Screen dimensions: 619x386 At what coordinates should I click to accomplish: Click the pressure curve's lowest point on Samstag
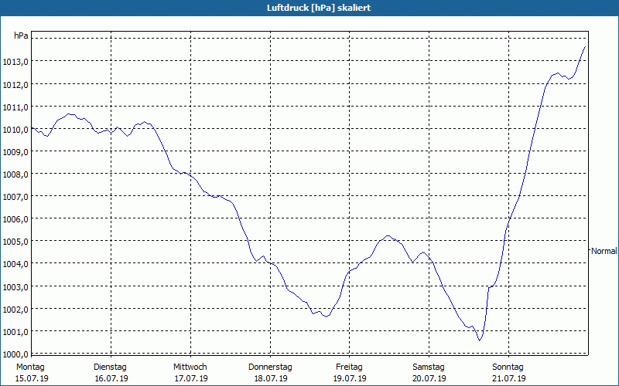coord(480,340)
